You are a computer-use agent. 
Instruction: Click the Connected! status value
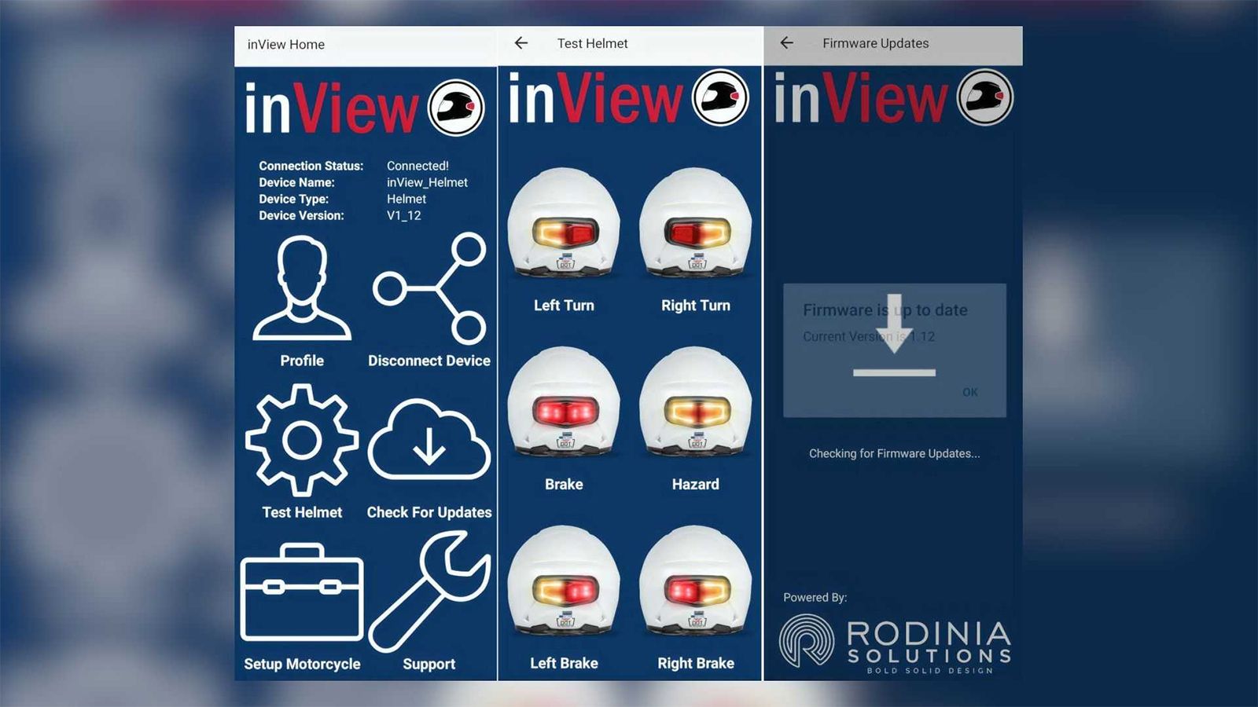pyautogui.click(x=417, y=166)
